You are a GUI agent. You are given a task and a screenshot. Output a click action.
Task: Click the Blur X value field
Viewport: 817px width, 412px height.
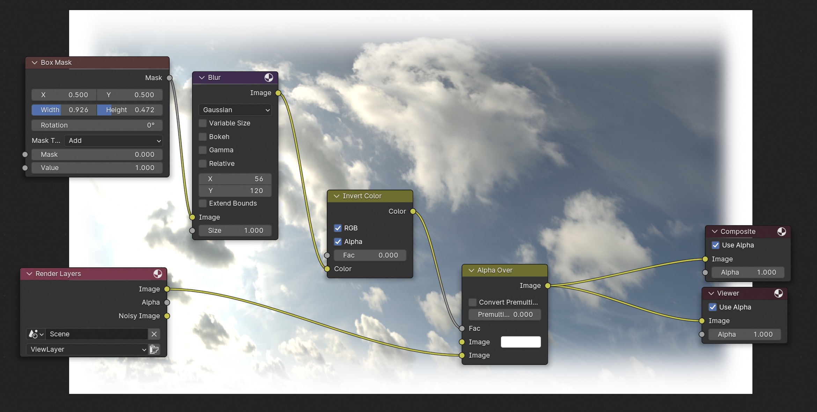point(235,179)
